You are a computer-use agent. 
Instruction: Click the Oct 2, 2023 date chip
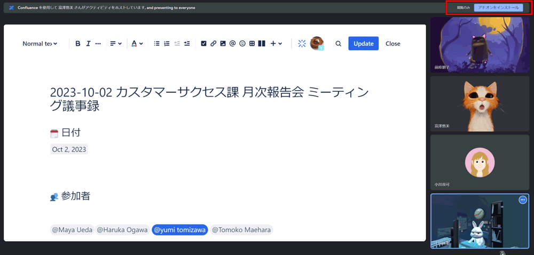69,149
